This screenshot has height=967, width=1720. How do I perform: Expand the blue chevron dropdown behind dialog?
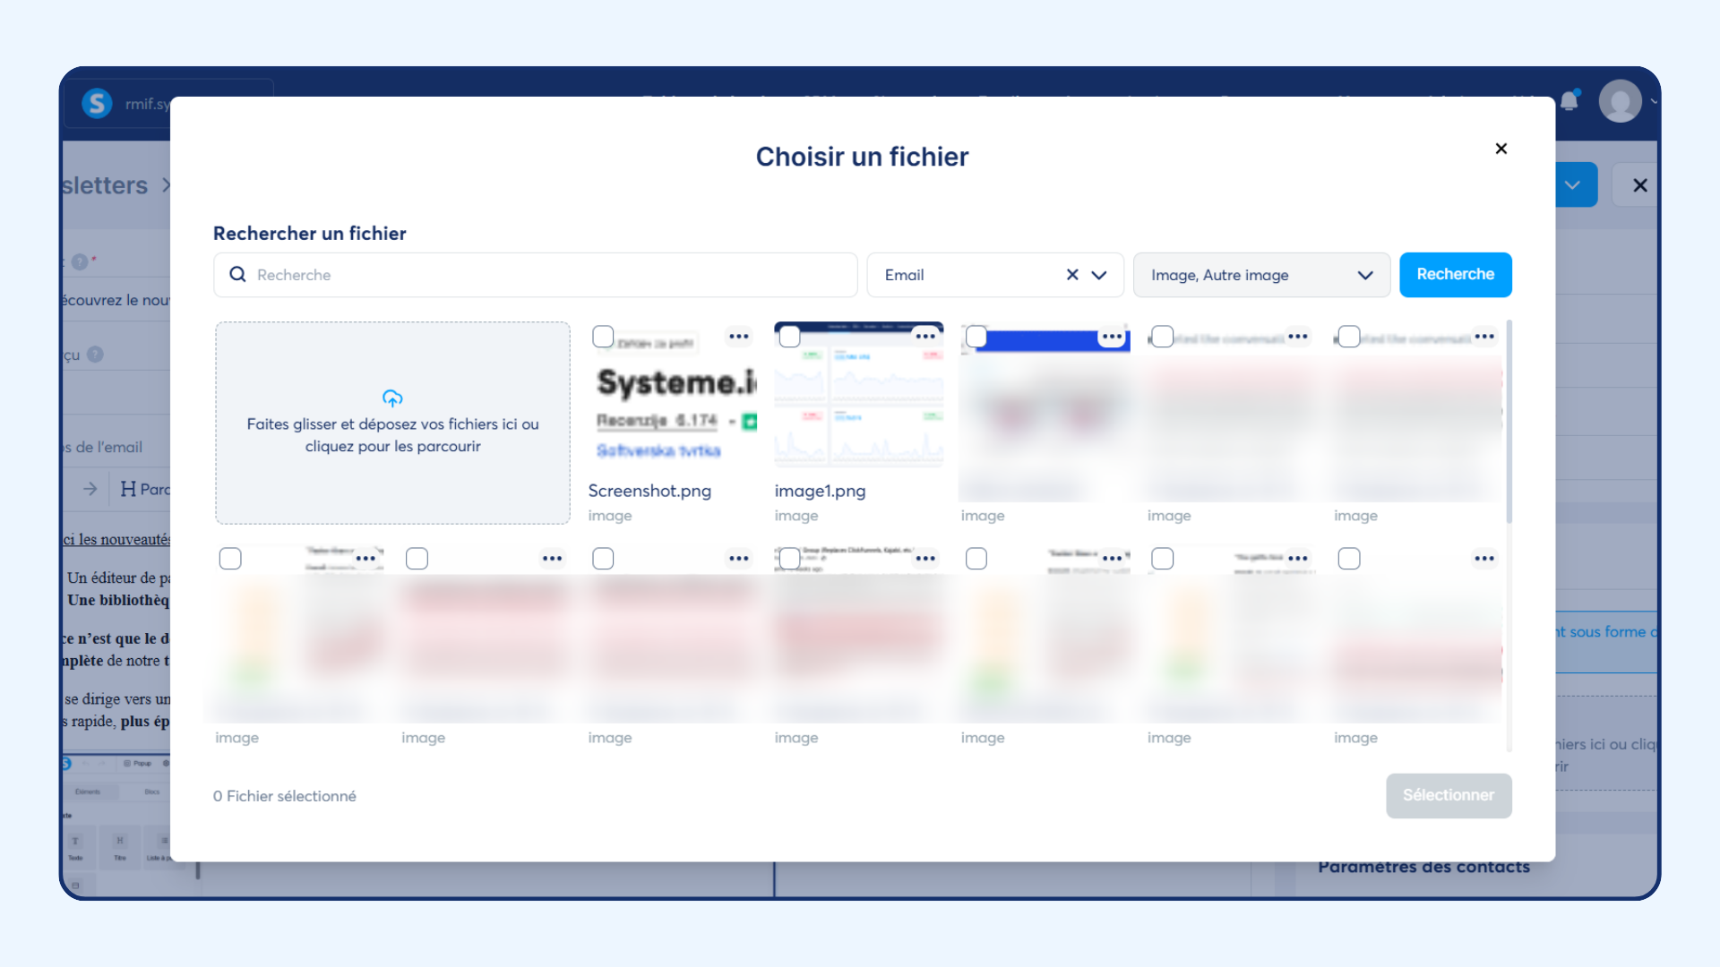(x=1573, y=185)
